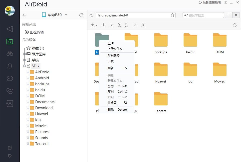The height and width of the screenshot is (162, 241).
Task: Click the delete trash toolbar icon
Action: point(143,25)
